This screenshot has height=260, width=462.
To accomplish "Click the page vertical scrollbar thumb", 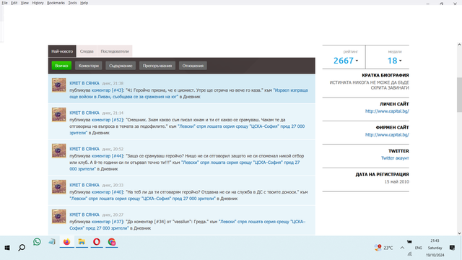I will coord(459,95).
